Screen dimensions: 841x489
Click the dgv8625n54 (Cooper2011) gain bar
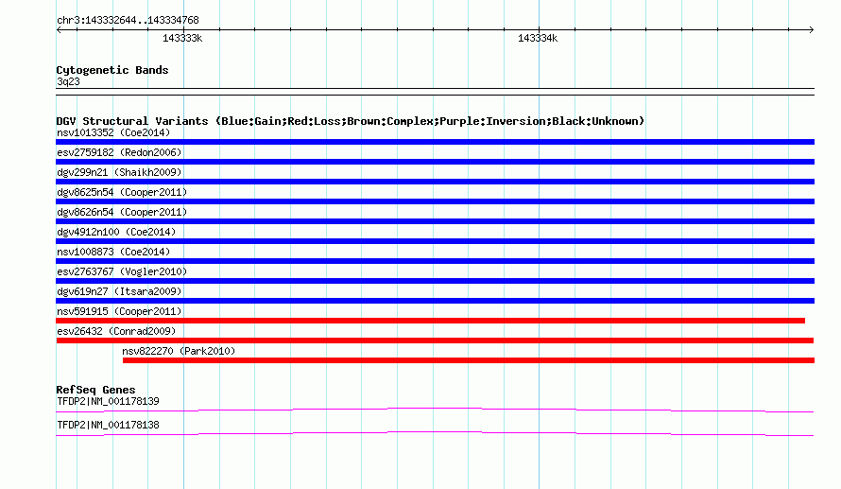pyautogui.click(x=435, y=201)
